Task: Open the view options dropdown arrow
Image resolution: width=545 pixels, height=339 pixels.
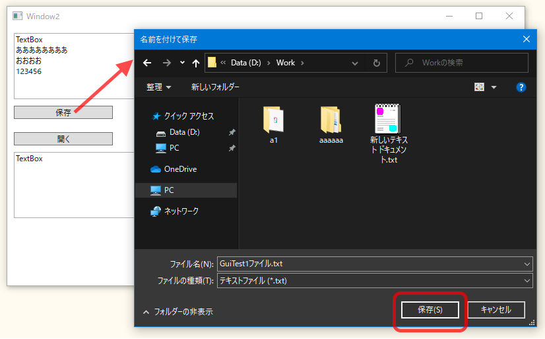Action: click(494, 87)
